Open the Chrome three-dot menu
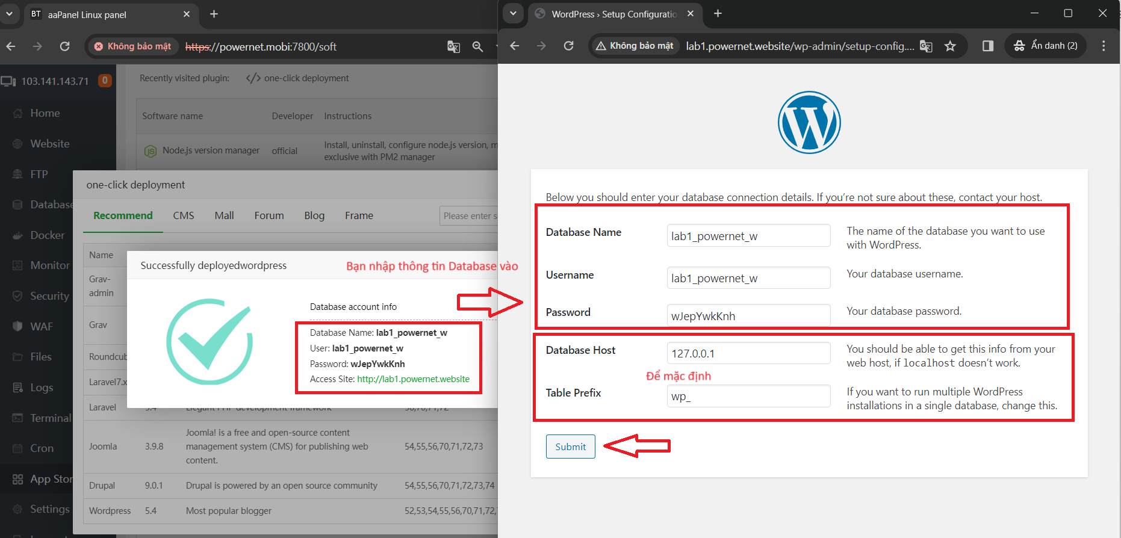This screenshot has width=1121, height=538. click(x=1103, y=46)
